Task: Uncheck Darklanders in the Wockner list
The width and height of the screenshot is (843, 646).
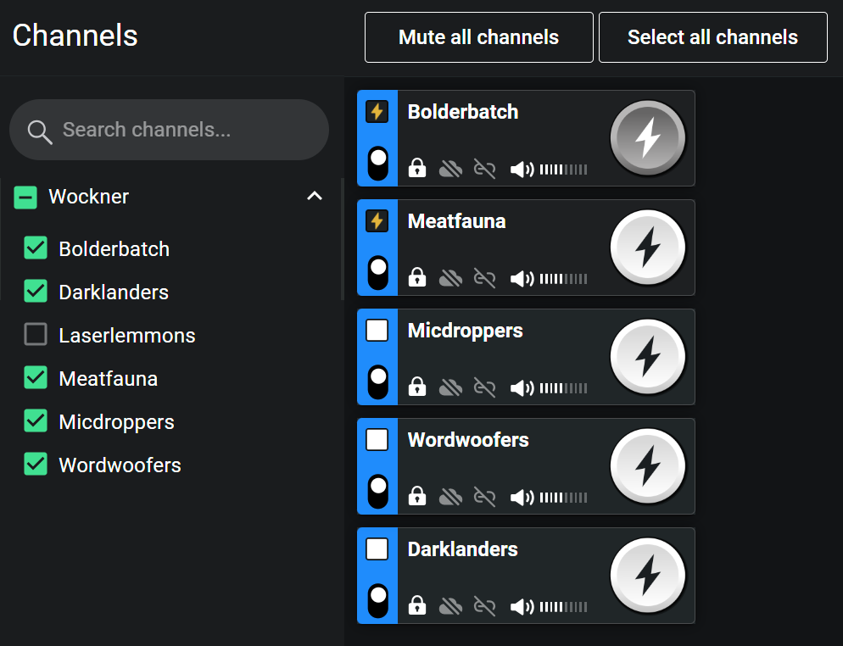Action: click(x=36, y=292)
